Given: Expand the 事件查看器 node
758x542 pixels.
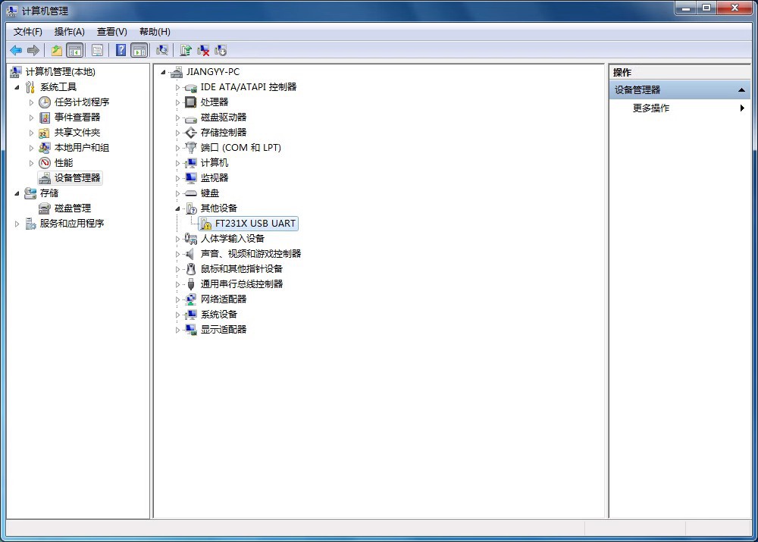Looking at the screenshot, I should [x=31, y=117].
